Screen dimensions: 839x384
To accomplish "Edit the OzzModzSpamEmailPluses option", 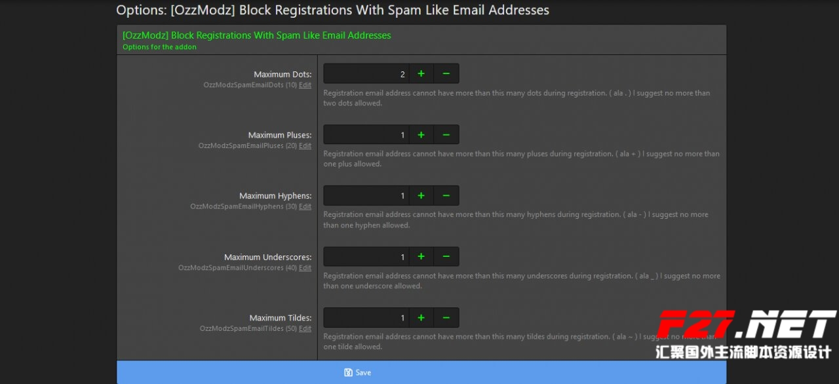I will click(x=305, y=146).
